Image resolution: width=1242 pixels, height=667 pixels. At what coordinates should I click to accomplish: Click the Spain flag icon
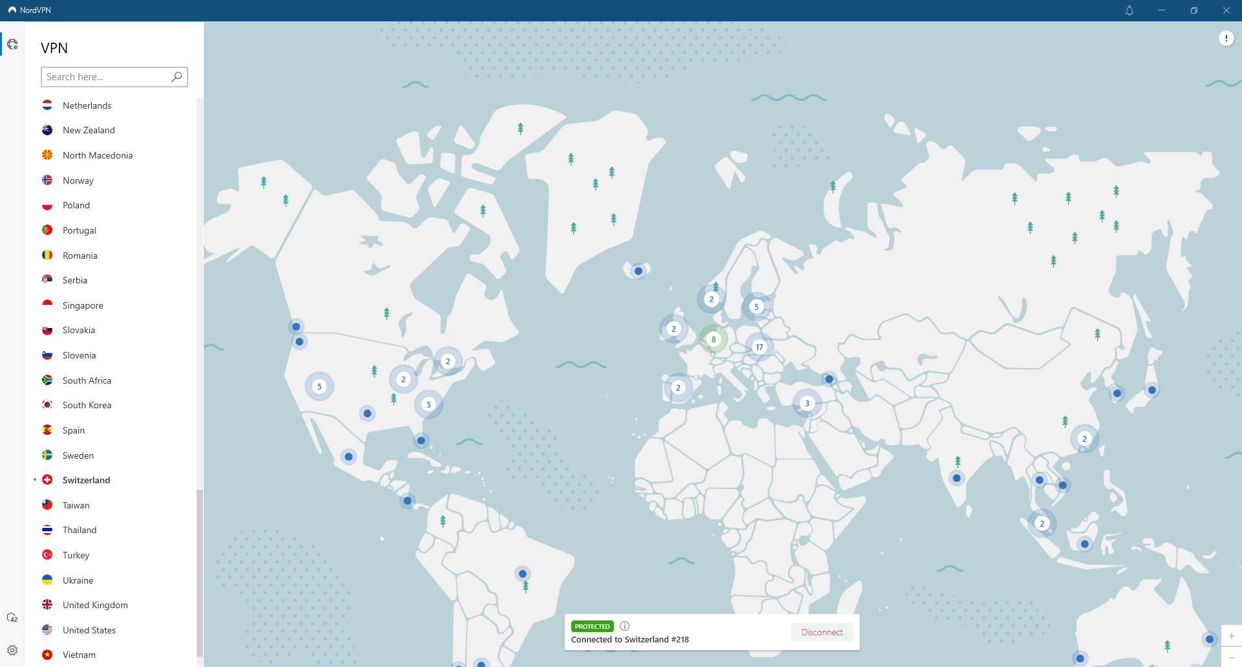(x=47, y=430)
